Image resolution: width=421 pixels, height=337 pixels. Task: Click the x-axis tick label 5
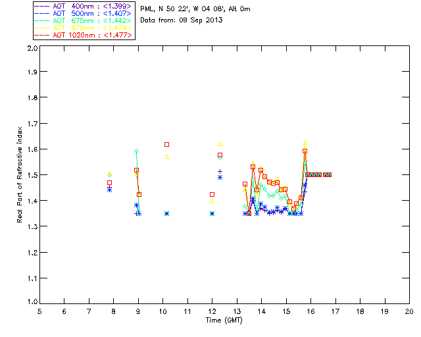[39, 311]
